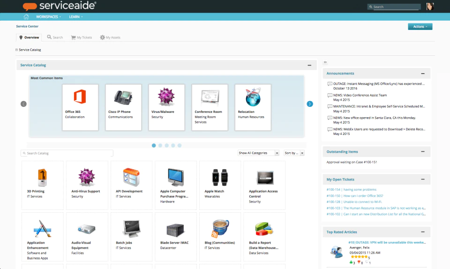Open Build a Report item
This screenshot has height=269, width=450.
tap(264, 237)
